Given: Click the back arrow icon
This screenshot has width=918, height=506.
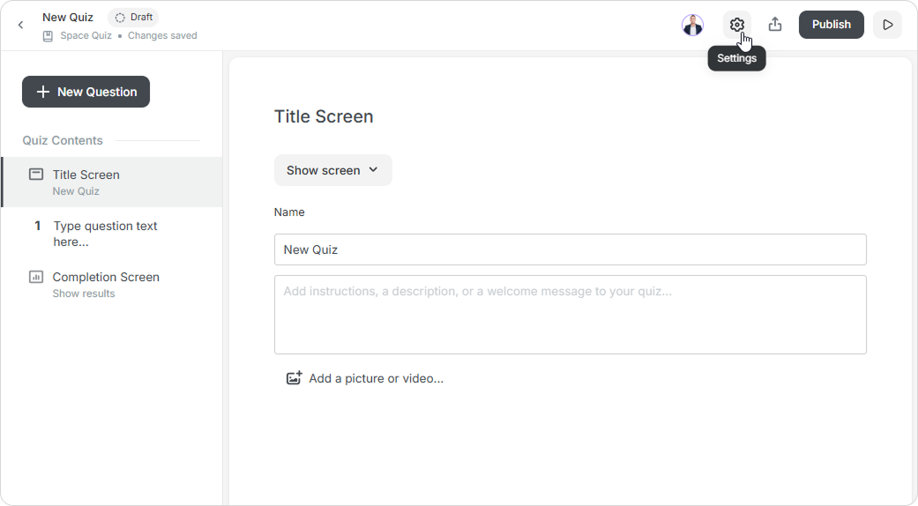Looking at the screenshot, I should point(20,25).
